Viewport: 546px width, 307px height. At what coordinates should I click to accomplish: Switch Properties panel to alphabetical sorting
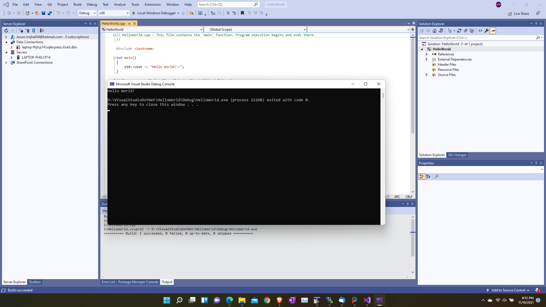click(428, 177)
